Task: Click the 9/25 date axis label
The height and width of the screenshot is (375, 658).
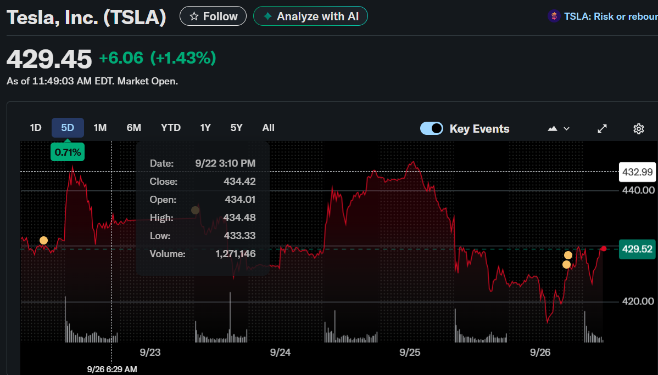Action: click(x=410, y=353)
